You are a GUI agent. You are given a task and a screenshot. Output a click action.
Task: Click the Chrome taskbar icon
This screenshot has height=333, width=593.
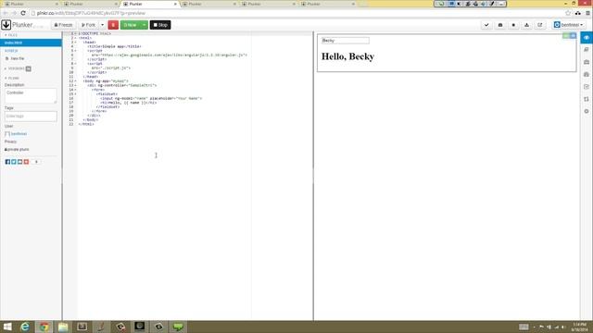(44, 327)
